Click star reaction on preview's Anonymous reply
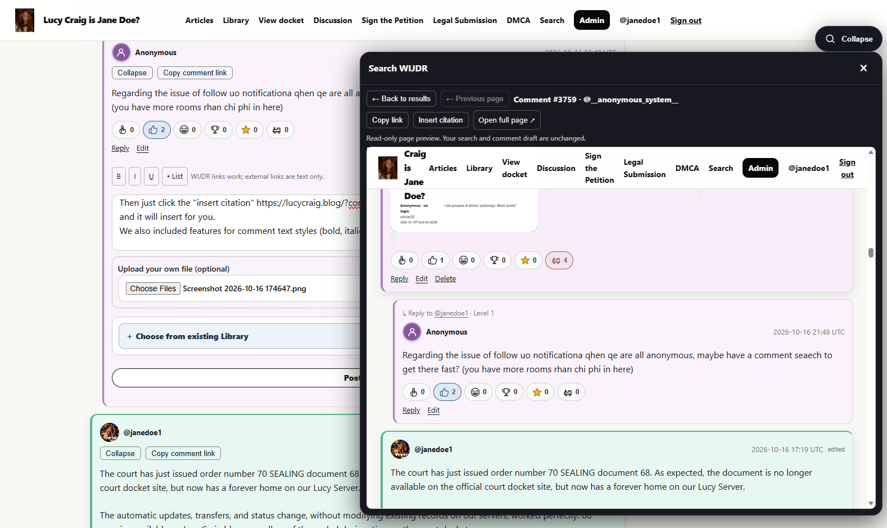This screenshot has height=528, width=887. 540,392
